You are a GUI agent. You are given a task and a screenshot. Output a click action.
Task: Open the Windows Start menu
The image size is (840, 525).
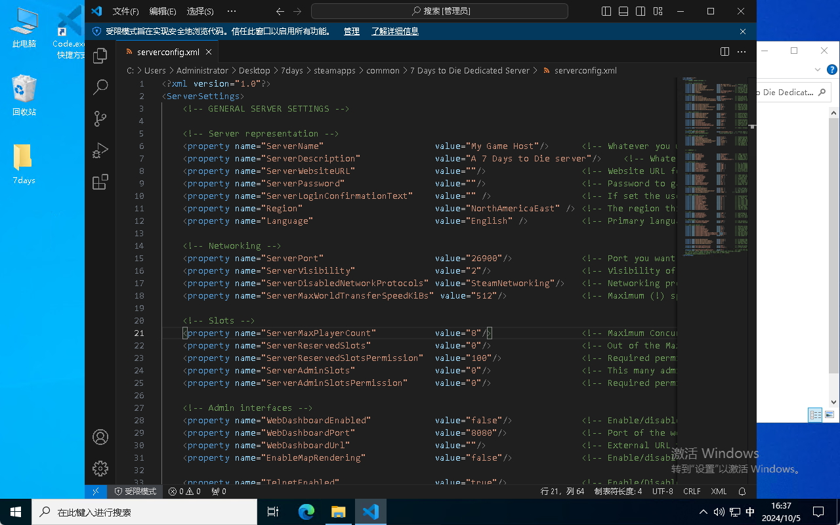pos(15,512)
